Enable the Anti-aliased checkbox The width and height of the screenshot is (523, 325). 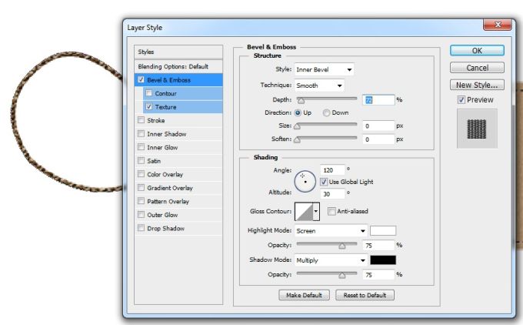[331, 211]
